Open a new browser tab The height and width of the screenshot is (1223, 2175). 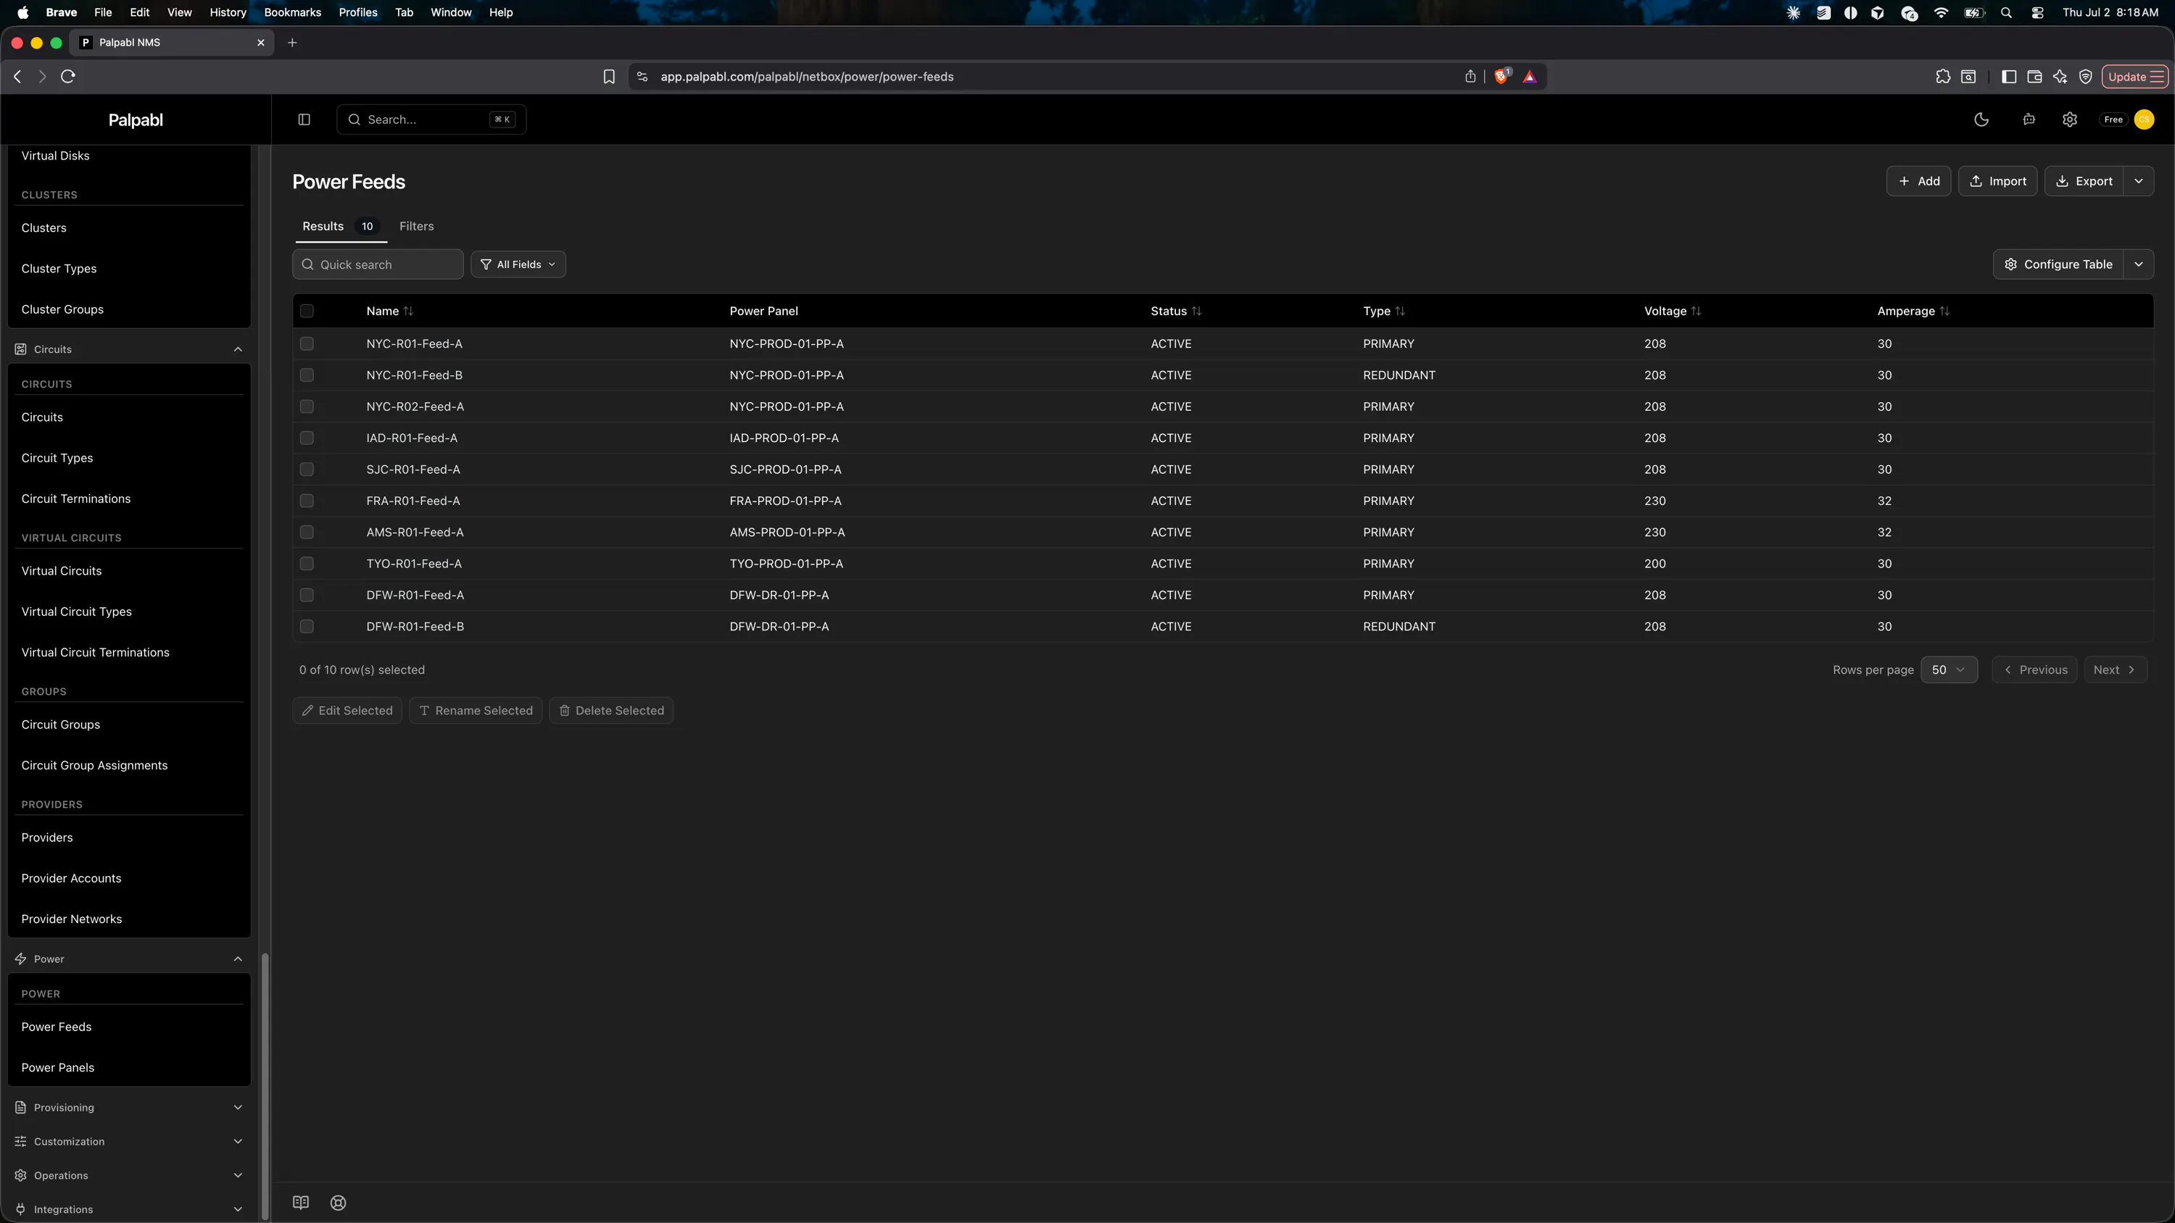(x=292, y=43)
